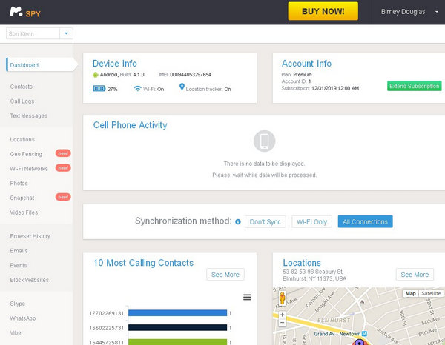Click the blue bar for 17702269131

[178, 313]
